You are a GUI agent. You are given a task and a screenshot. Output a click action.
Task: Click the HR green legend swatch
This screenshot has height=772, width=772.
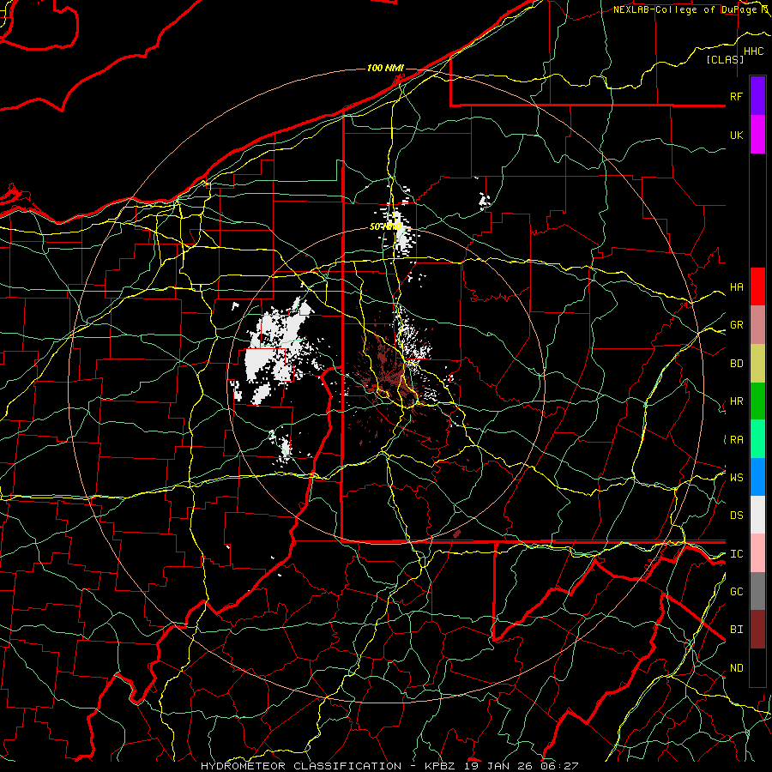click(757, 401)
